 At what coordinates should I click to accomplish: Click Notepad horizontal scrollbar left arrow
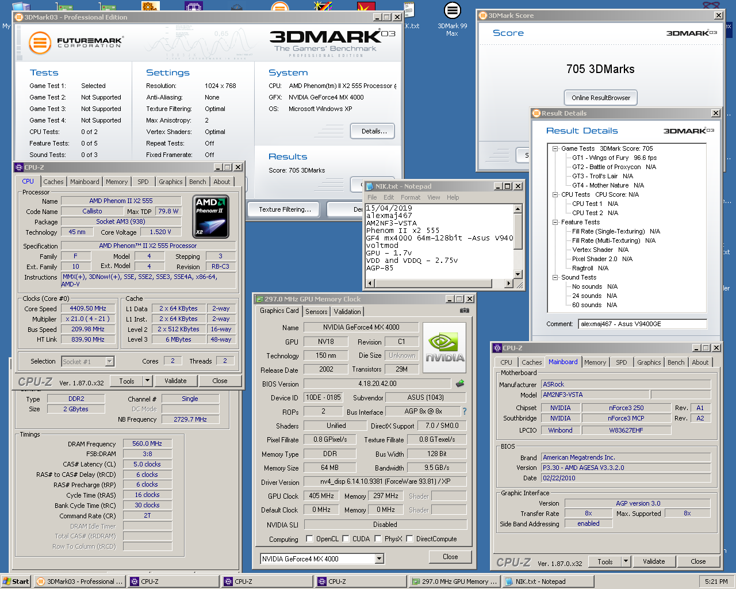click(370, 283)
